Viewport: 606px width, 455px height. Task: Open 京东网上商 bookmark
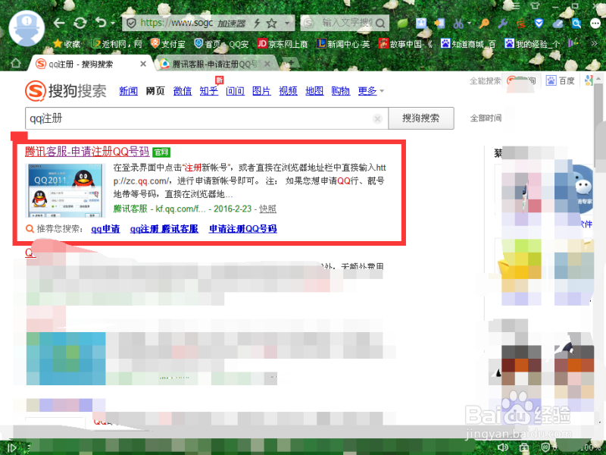[282, 44]
